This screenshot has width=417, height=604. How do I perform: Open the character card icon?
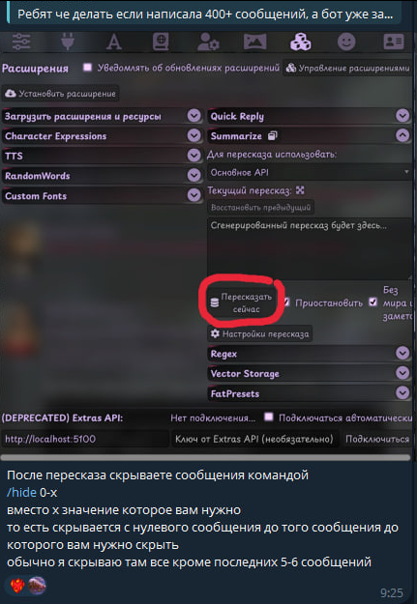pos(394,42)
